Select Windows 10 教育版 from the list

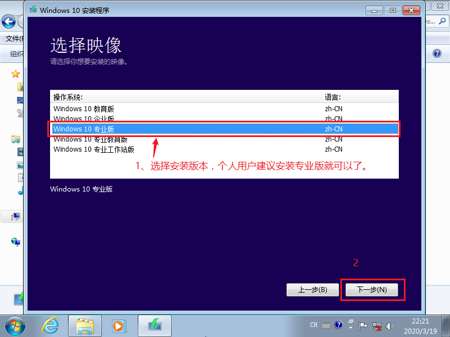click(x=84, y=109)
